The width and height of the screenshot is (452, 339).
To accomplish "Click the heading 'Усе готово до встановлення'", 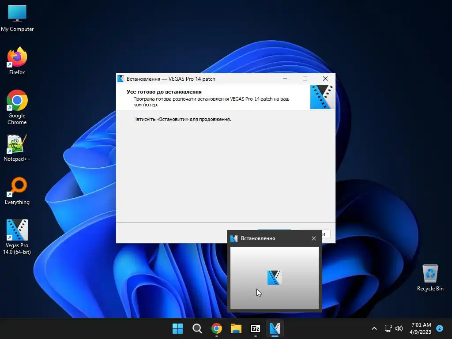I will coord(164,92).
